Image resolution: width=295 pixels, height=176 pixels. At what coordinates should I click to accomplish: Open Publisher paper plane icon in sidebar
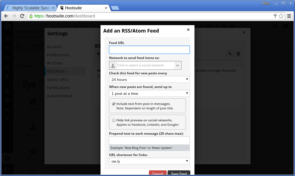pyautogui.click(x=7, y=48)
